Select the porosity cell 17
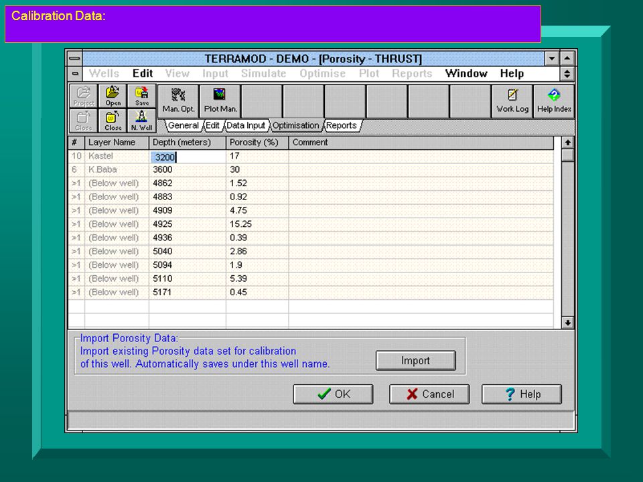The height and width of the screenshot is (482, 643). click(x=257, y=156)
